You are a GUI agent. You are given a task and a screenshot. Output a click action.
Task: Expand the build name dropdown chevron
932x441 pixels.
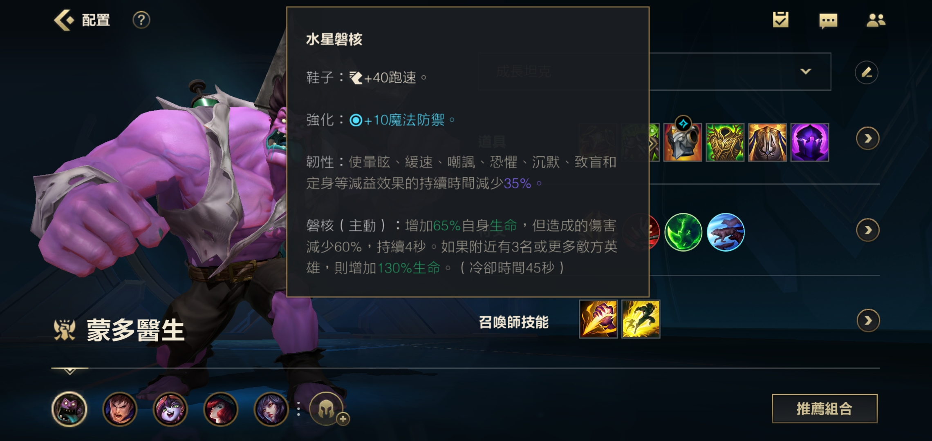point(806,71)
